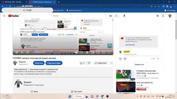
Task: Open the Chrome tab search chevron
Action: point(158,2)
